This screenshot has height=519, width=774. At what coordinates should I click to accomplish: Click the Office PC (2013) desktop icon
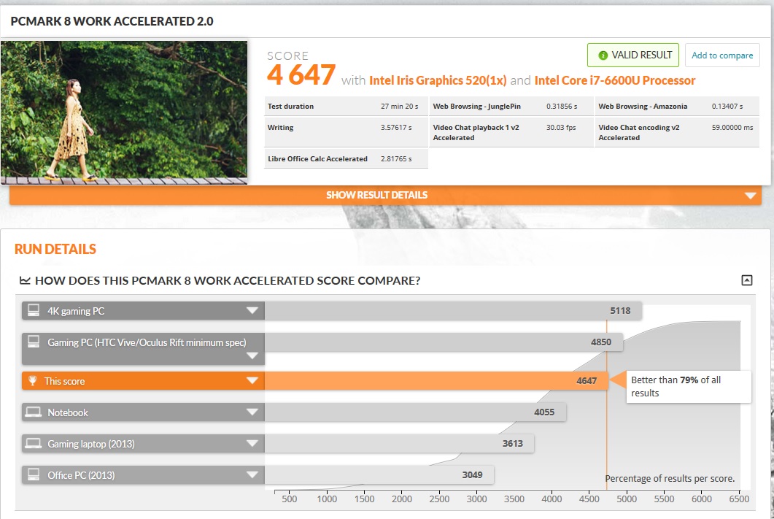(33, 474)
